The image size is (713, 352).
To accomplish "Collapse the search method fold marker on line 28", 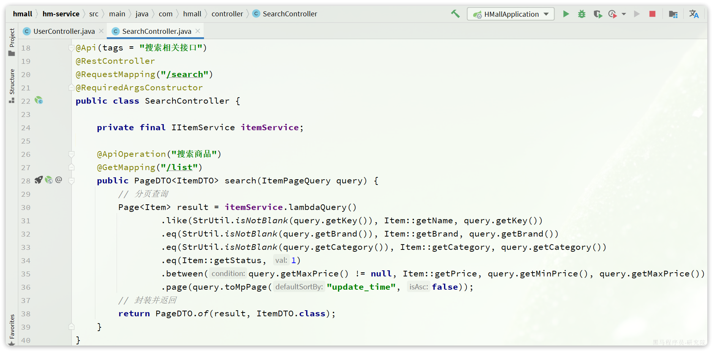I will point(71,181).
